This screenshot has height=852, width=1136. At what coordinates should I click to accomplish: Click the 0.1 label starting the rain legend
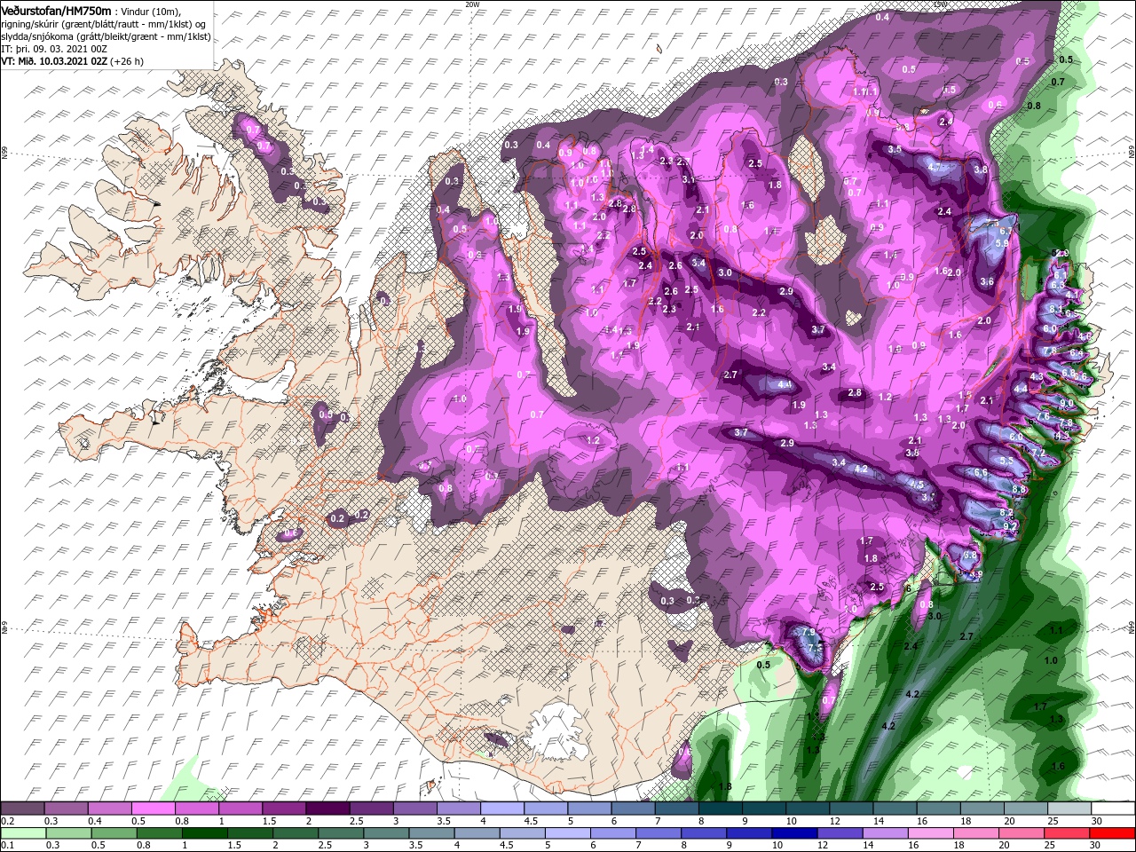pos(6,846)
